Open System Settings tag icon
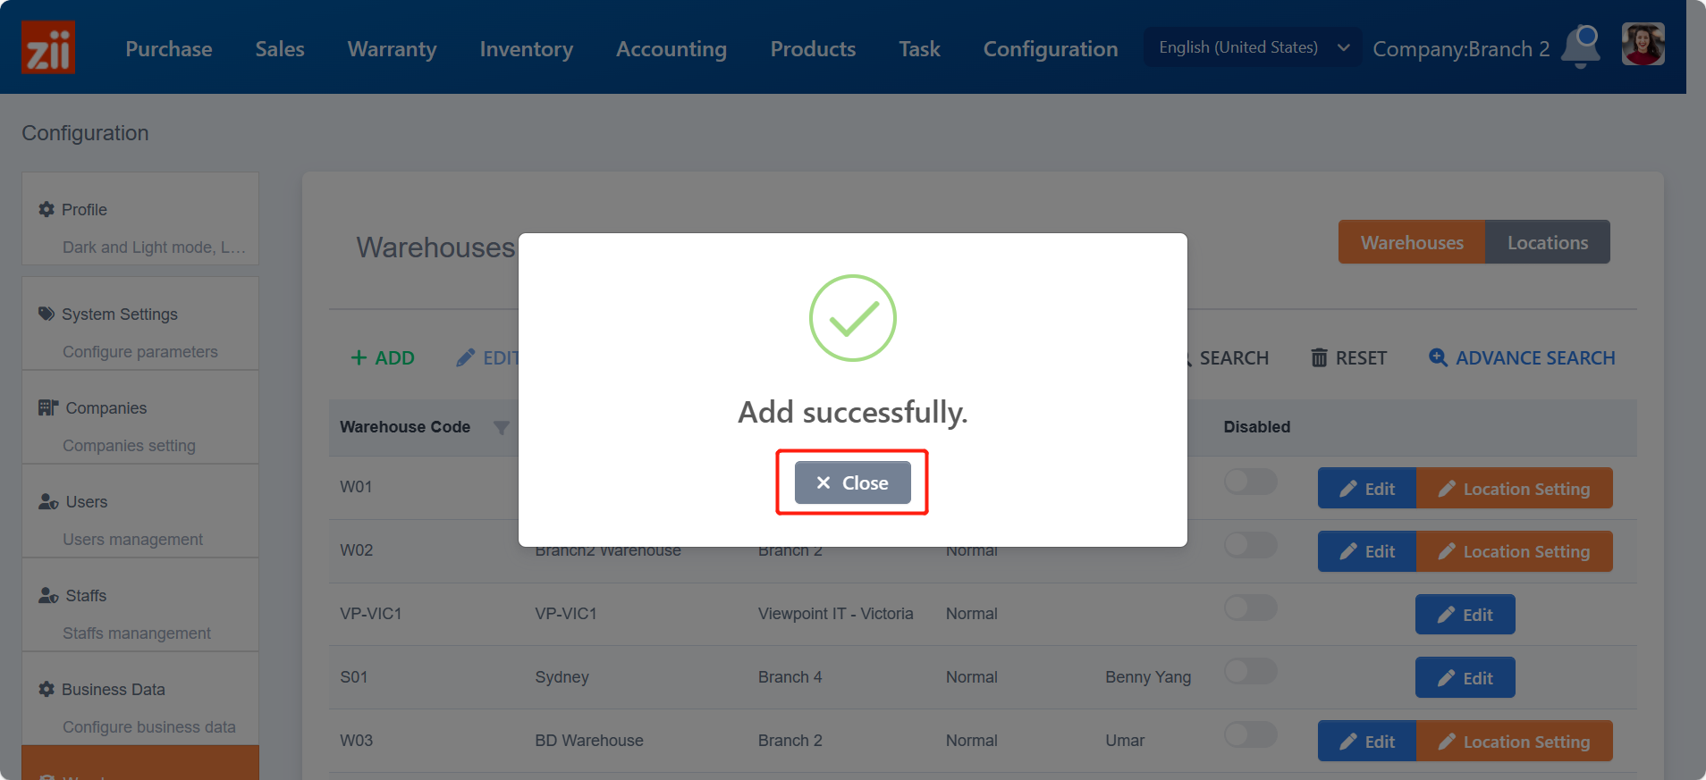This screenshot has width=1706, height=780. [46, 314]
